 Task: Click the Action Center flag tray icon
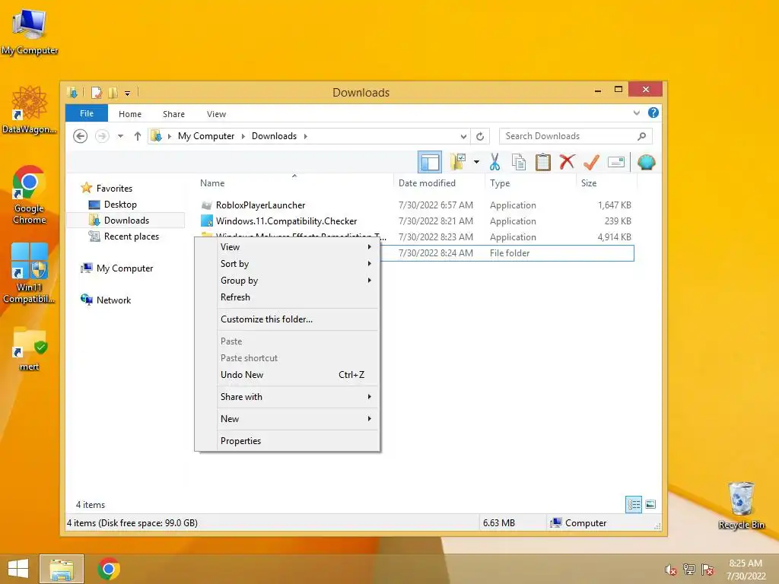pos(707,570)
